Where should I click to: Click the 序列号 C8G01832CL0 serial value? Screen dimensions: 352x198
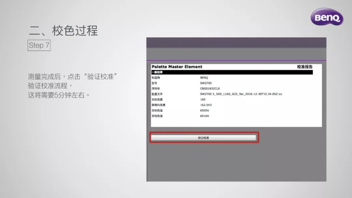point(210,89)
